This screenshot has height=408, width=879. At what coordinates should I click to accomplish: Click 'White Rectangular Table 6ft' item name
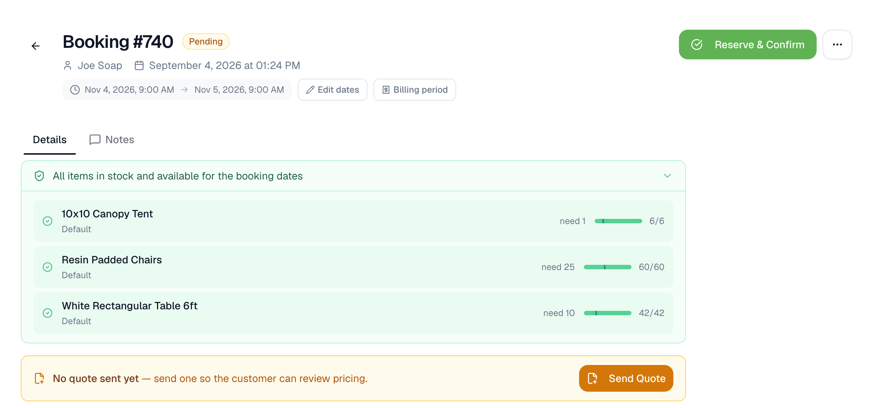point(130,306)
